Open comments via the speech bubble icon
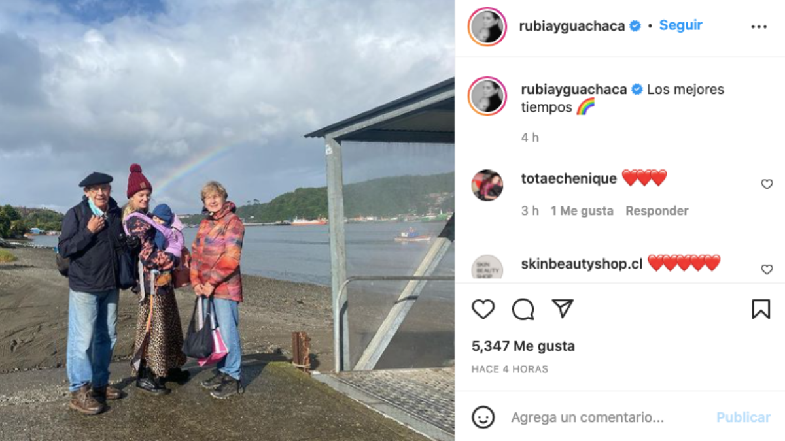The image size is (785, 441). [523, 309]
